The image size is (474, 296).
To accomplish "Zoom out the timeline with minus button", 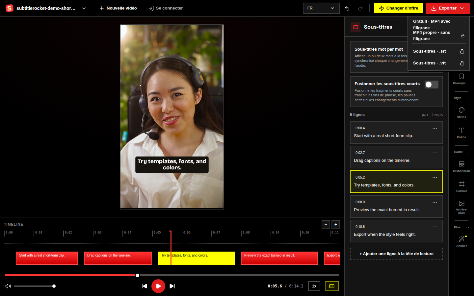I will pyautogui.click(x=326, y=224).
